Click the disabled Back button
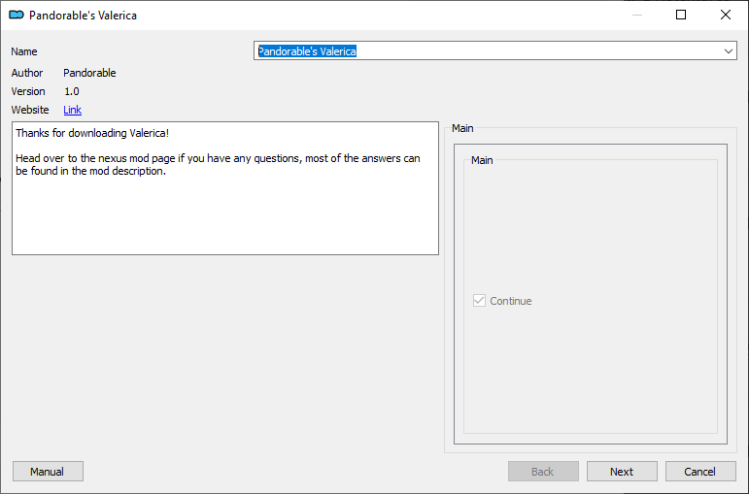749x494 pixels. coord(543,472)
